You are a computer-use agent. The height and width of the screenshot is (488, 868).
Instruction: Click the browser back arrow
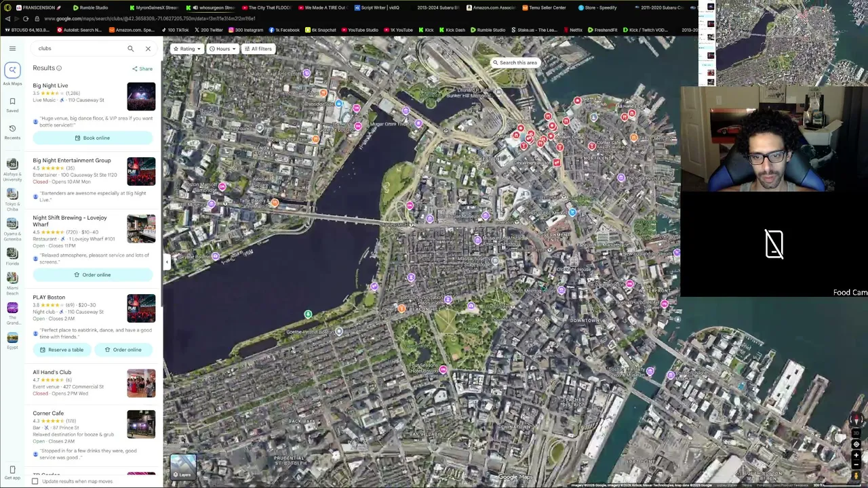click(7, 19)
